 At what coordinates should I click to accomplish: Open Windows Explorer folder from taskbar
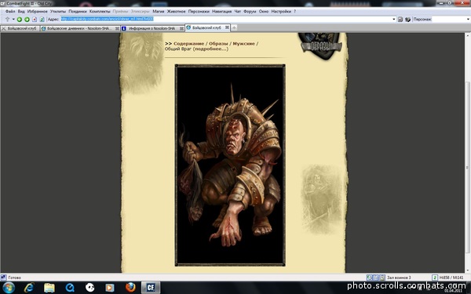[x=49, y=288]
